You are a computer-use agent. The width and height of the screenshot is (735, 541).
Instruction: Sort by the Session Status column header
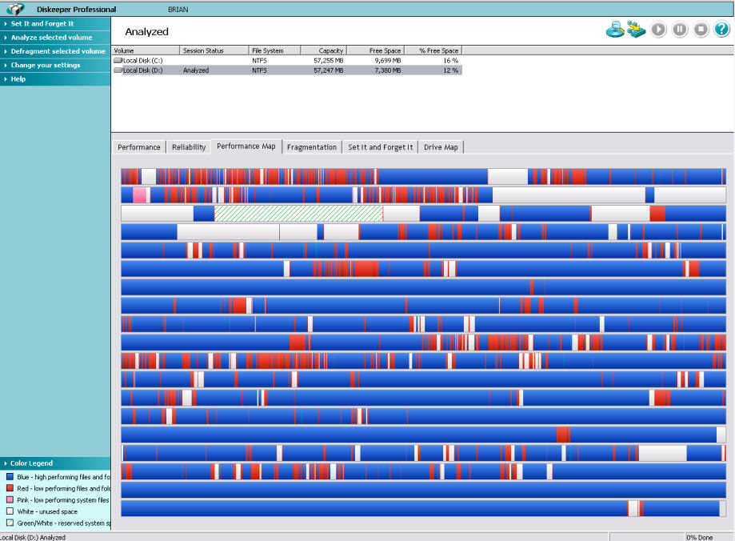[214, 50]
